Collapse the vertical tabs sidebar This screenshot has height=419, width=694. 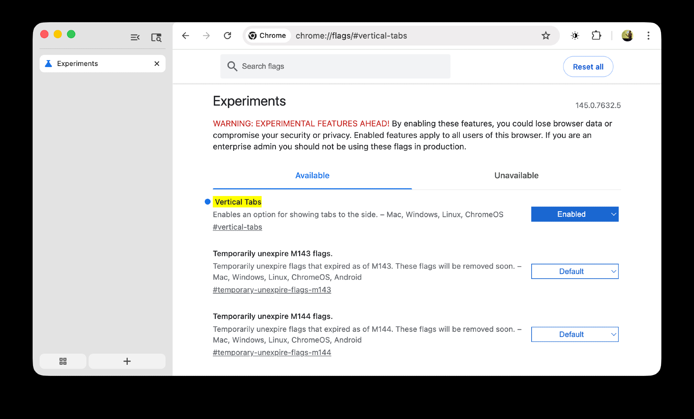tap(135, 37)
